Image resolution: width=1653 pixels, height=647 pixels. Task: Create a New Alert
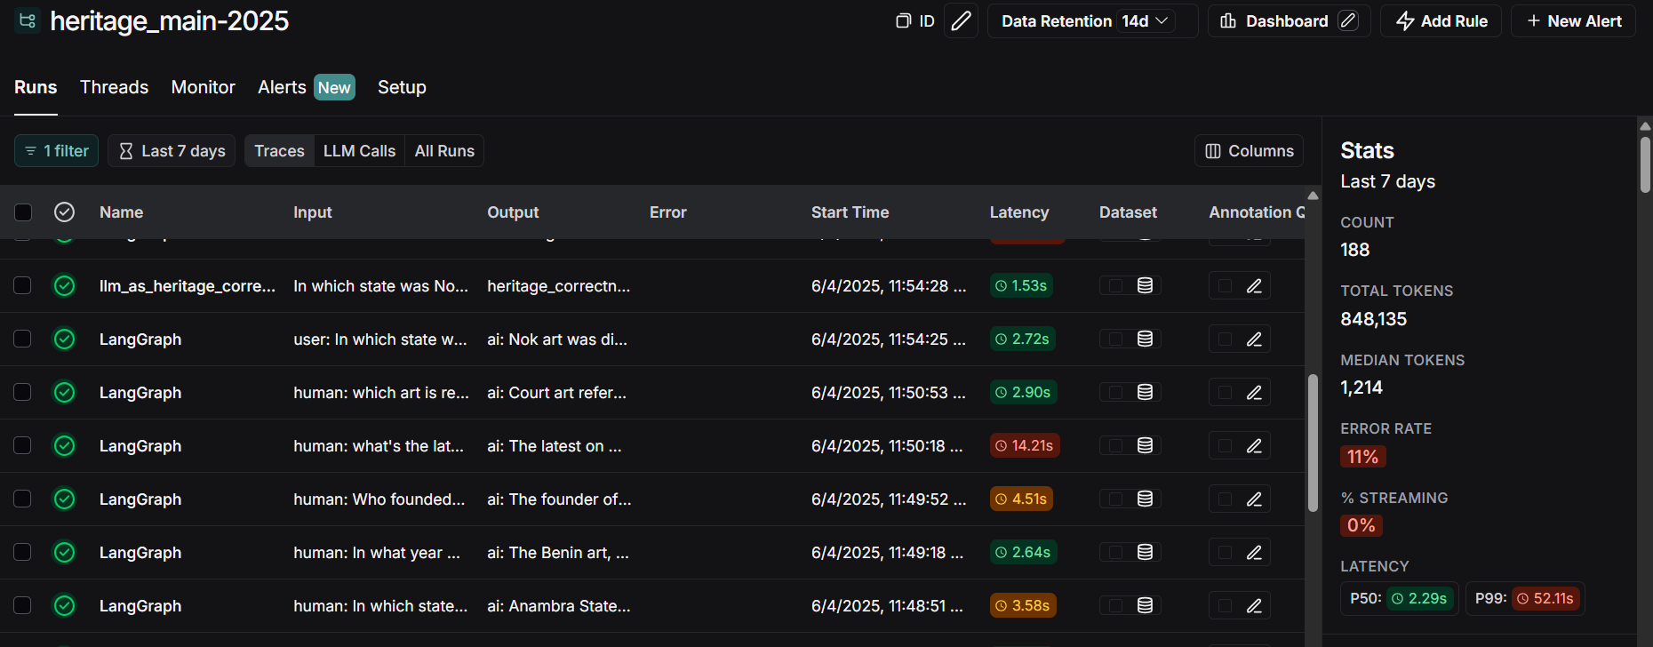click(1573, 21)
